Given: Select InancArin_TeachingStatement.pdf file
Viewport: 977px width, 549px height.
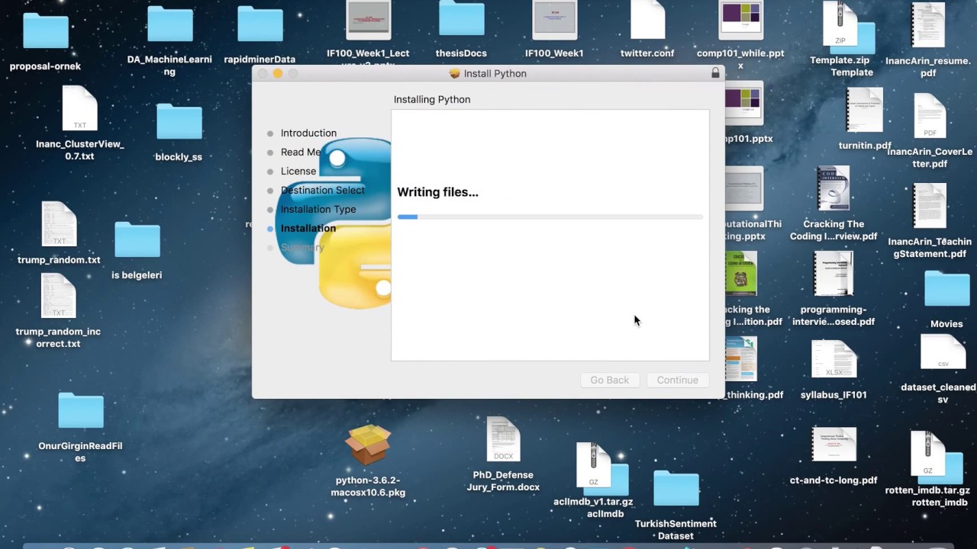Looking at the screenshot, I should tap(930, 207).
